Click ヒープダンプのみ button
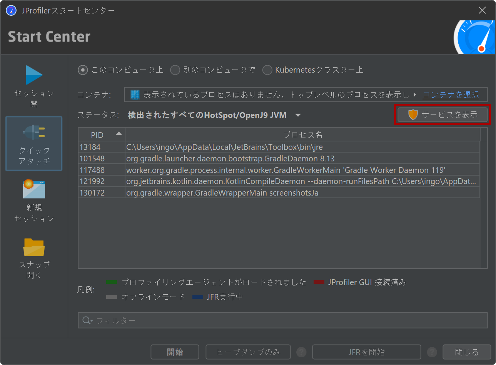This screenshot has width=496, height=365. point(248,352)
